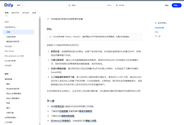Click the 指导 sidebar group title

(x=6, y=74)
